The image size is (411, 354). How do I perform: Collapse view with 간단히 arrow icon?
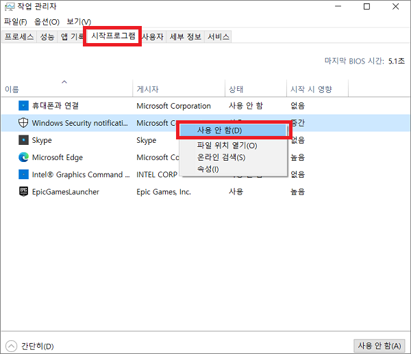(x=11, y=346)
